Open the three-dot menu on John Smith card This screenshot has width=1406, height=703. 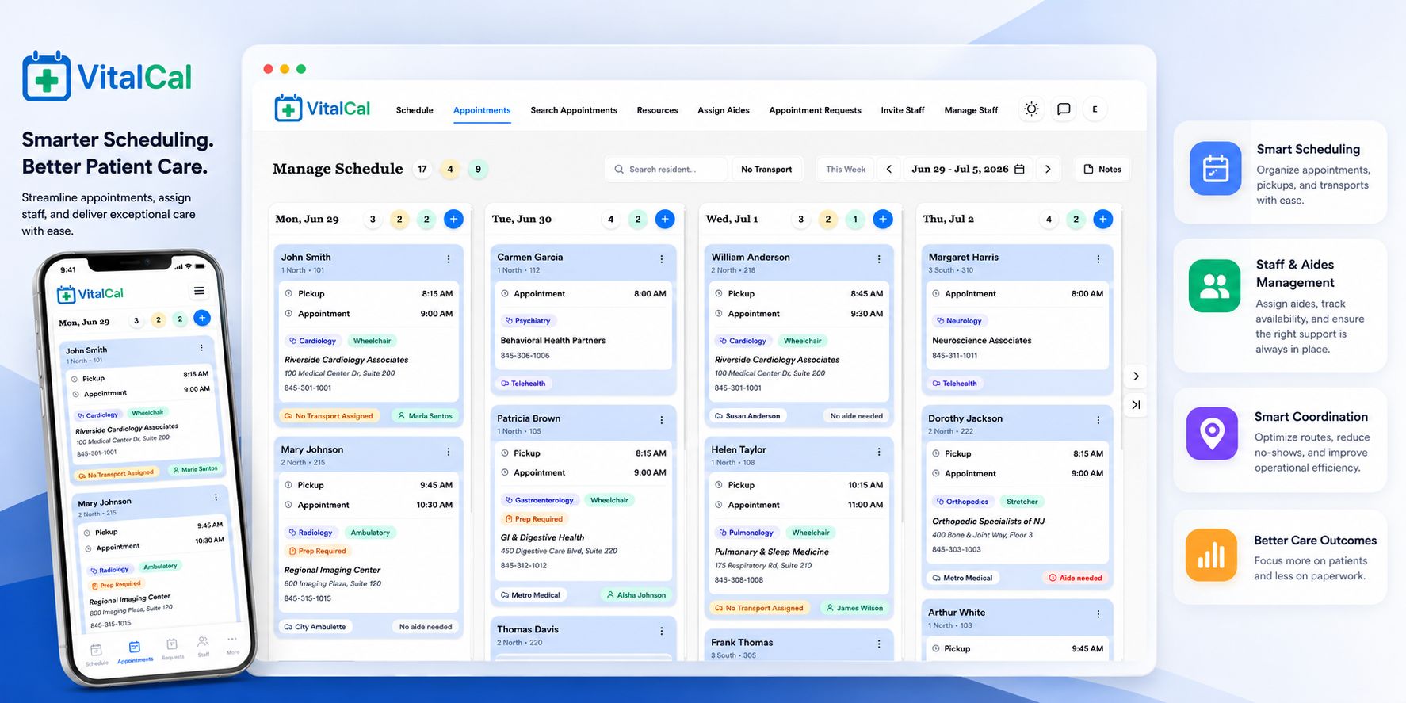449,259
